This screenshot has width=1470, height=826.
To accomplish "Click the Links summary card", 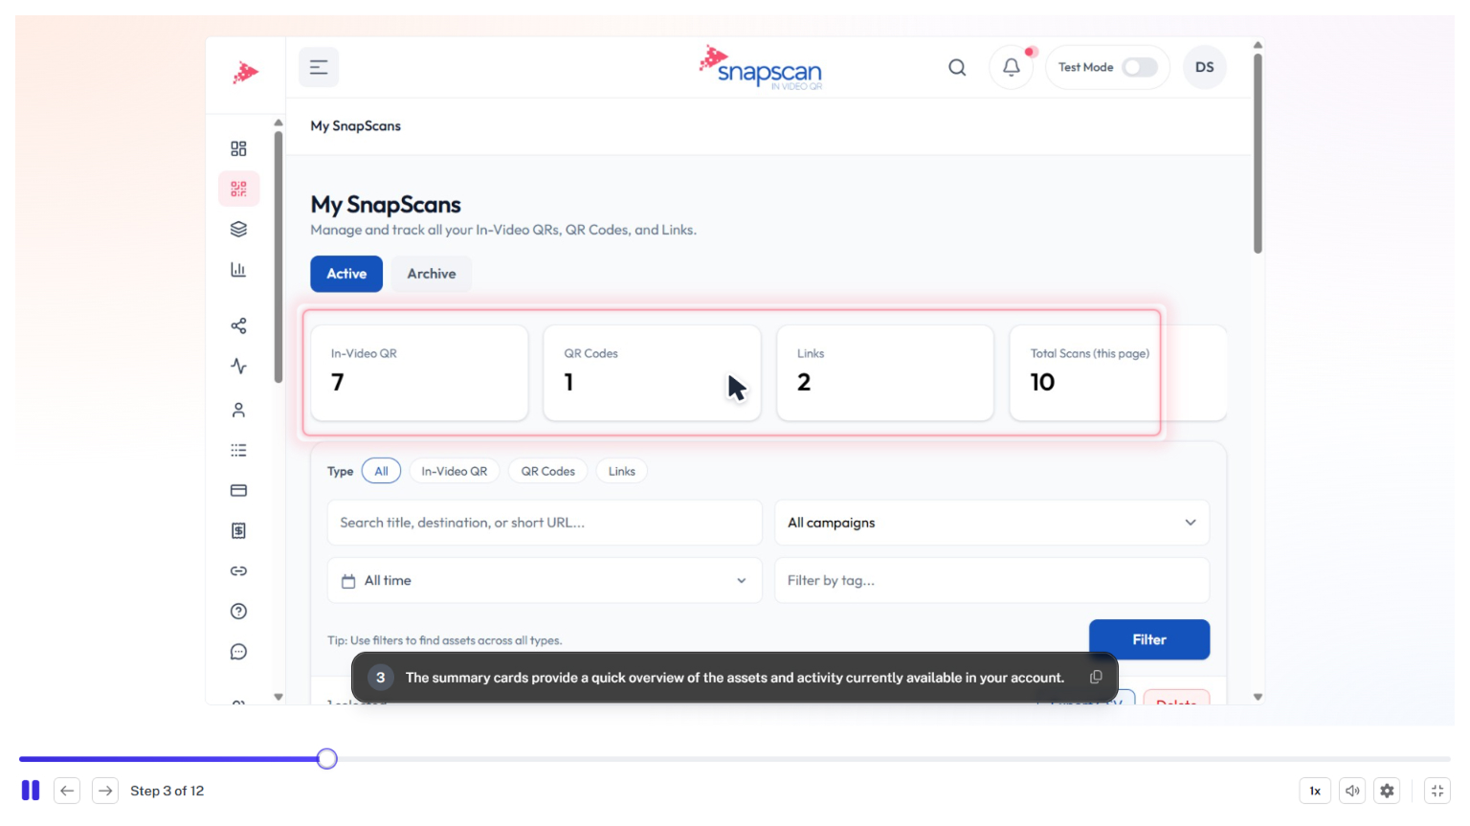I will (885, 372).
